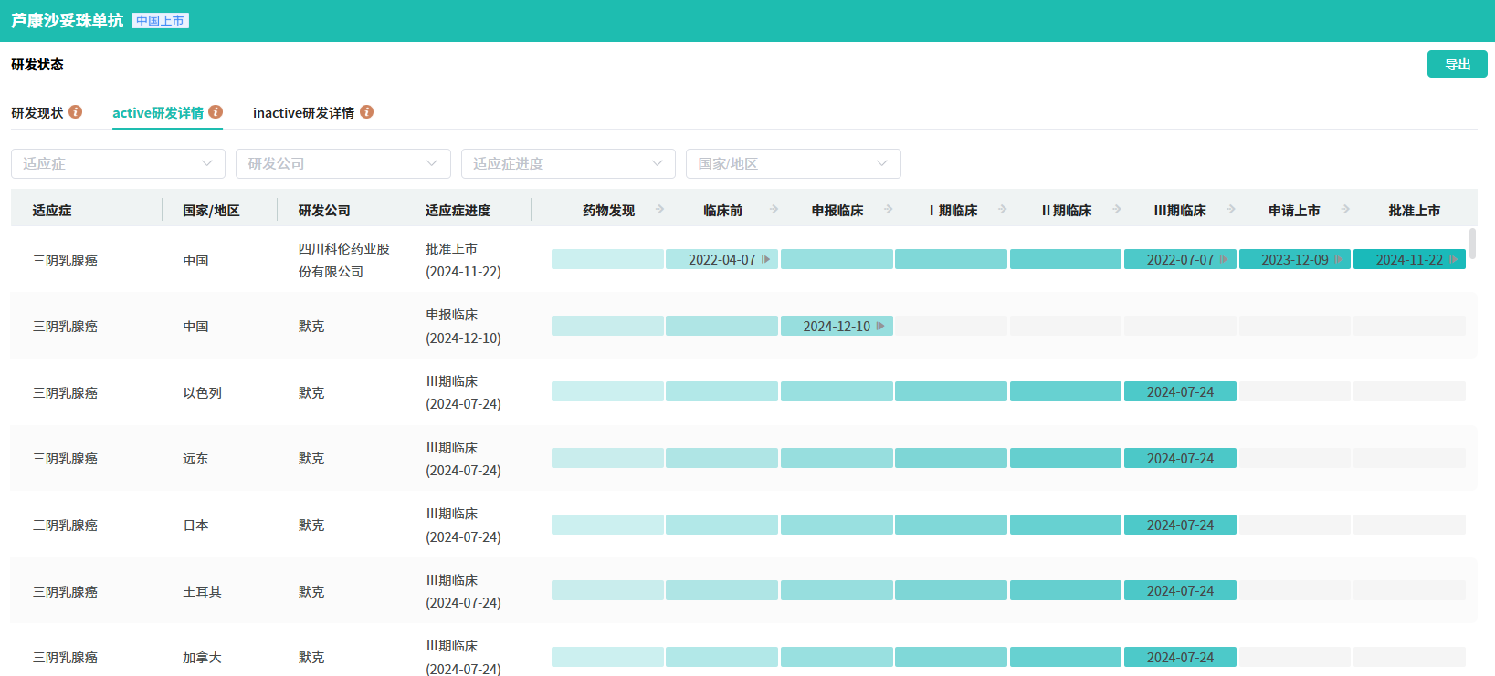Click info icon beside active研发详情 tab
This screenshot has height=676, width=1495.
[x=216, y=111]
